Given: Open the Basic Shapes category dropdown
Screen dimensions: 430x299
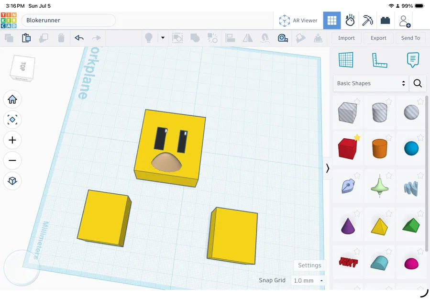Looking at the screenshot, I should coord(371,83).
